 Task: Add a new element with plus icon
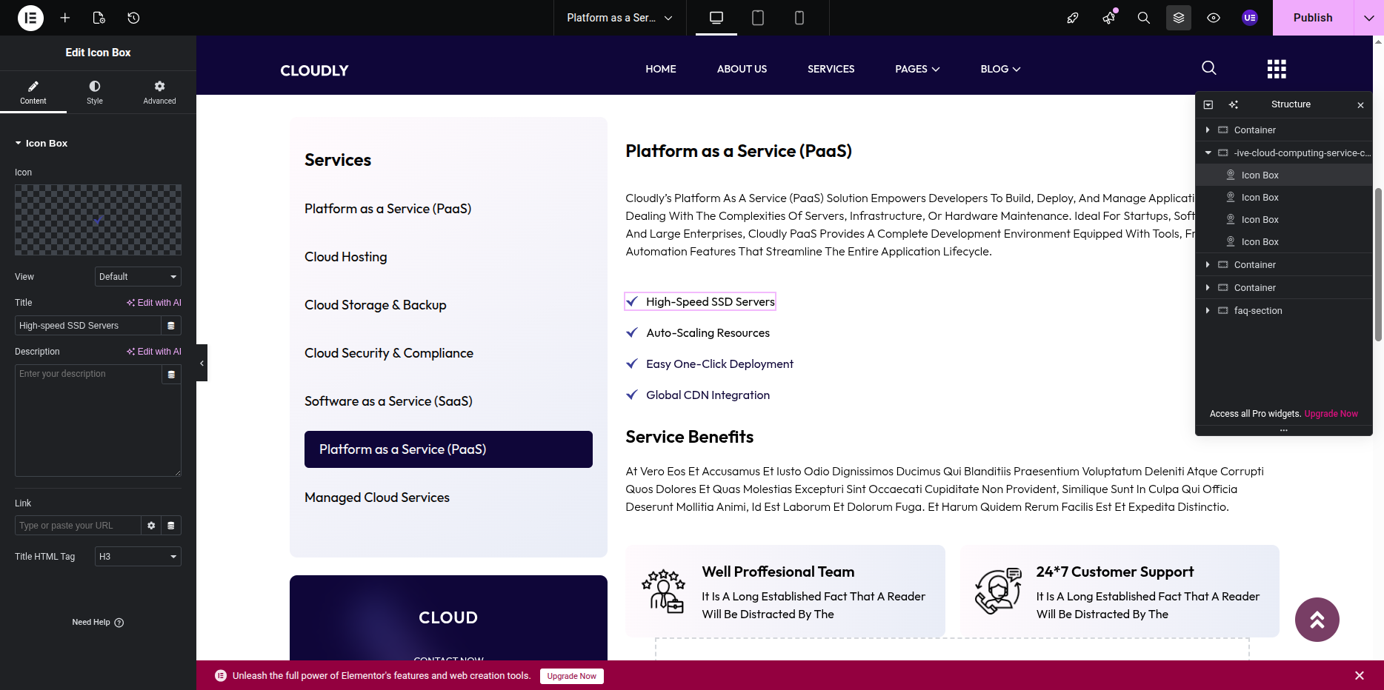[65, 18]
